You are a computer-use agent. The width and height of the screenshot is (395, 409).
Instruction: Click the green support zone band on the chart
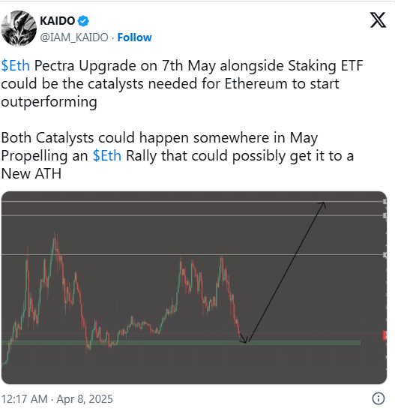181,343
